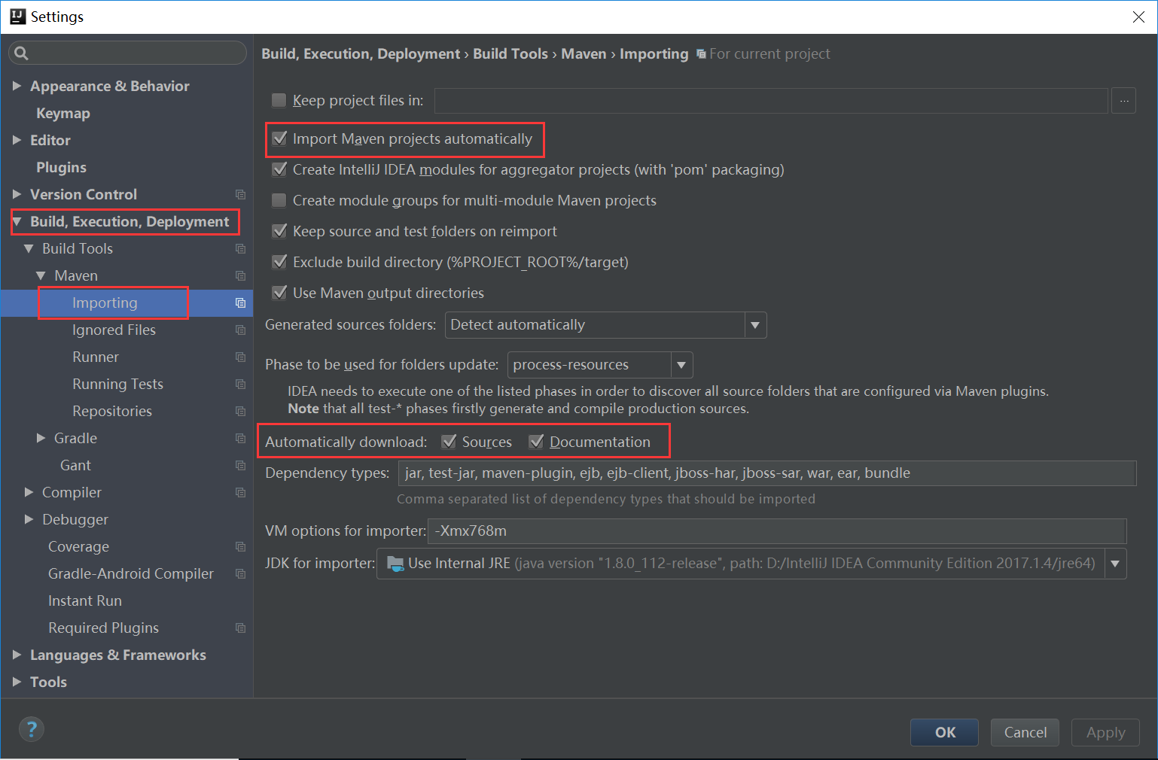Select Repositories under Maven
Screen dimensions: 1158x760
coord(112,411)
